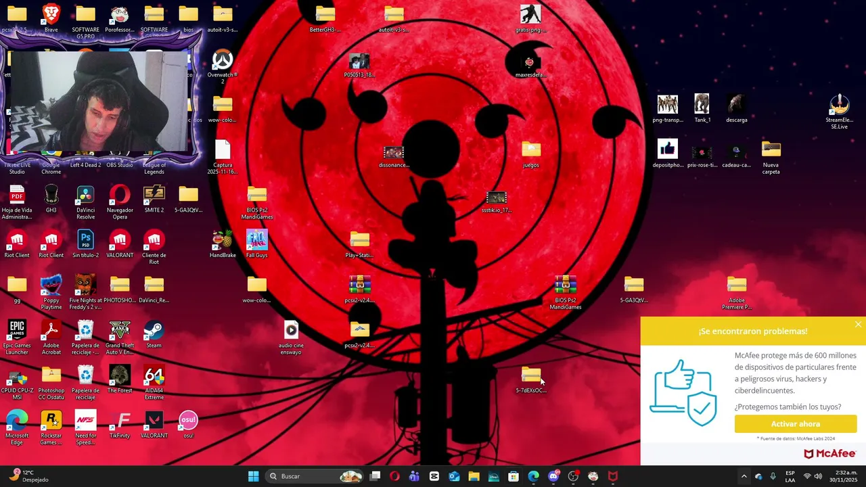866x487 pixels.
Task: Open Microsoft Teams from the taskbar
Action: (414, 476)
